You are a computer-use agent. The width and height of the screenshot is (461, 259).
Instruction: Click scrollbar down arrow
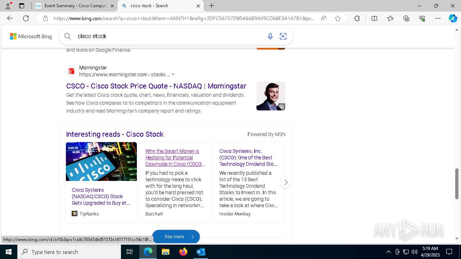(x=457, y=239)
